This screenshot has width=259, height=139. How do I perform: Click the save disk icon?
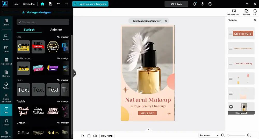[x=51, y=4]
